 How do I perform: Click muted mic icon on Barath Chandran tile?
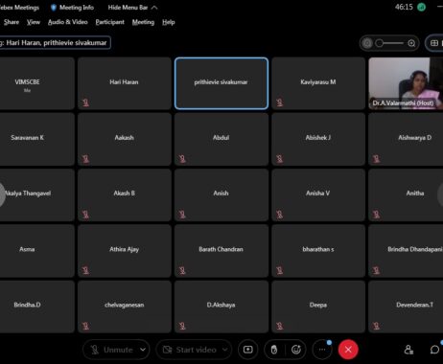182,270
